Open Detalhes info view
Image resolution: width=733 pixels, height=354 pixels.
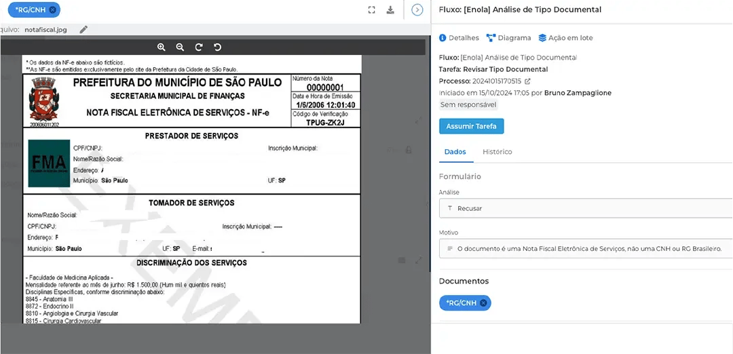click(459, 38)
